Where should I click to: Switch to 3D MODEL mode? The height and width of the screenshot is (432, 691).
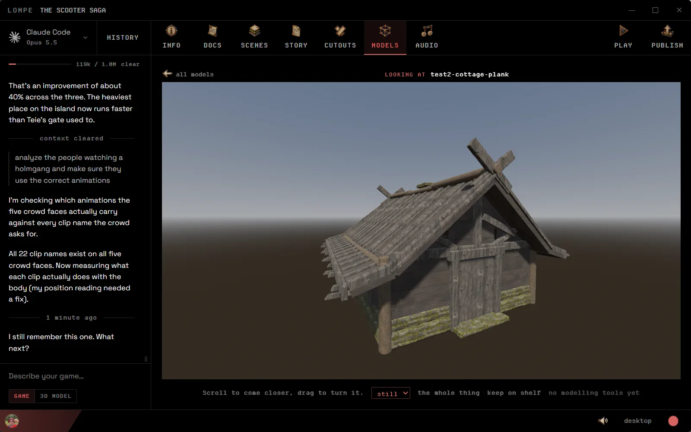(55, 396)
